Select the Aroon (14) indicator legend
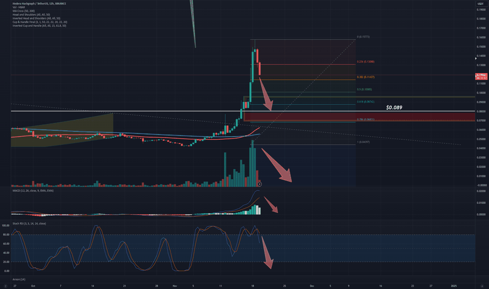The height and width of the screenshot is (289, 489). point(19,280)
